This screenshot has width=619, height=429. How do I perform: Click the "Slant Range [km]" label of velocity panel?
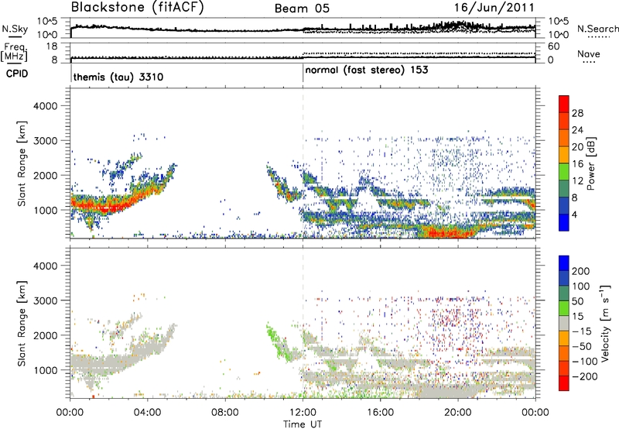coord(22,324)
